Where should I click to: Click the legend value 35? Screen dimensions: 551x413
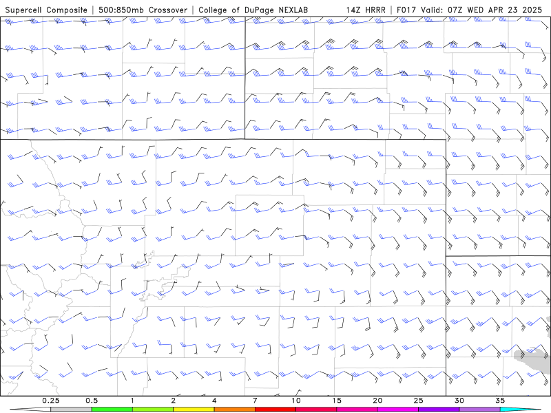[x=500, y=401]
